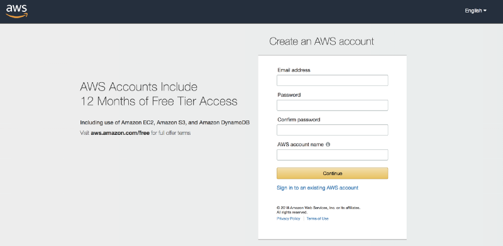Click the 12 Months of Free Tier Access headline
Viewport: 503px width, 246px height.
(x=159, y=101)
